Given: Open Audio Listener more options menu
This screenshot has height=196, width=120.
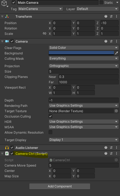Looking at the screenshot, I should (x=117, y=148).
